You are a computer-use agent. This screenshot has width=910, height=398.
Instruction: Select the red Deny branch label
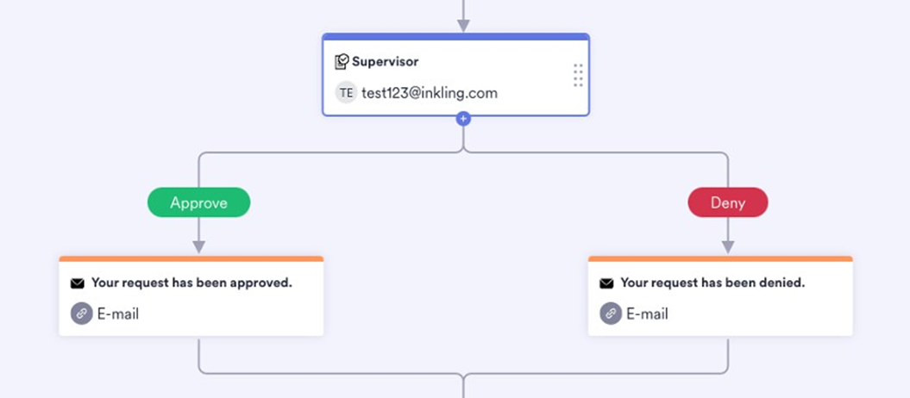[727, 203]
